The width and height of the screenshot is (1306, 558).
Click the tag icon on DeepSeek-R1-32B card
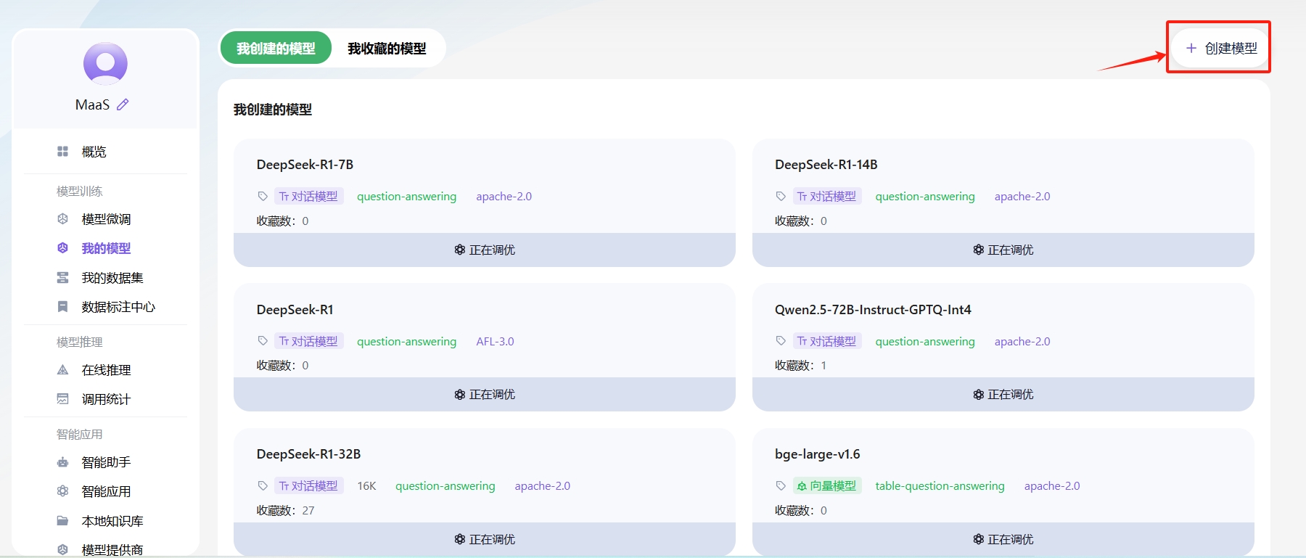tap(263, 485)
